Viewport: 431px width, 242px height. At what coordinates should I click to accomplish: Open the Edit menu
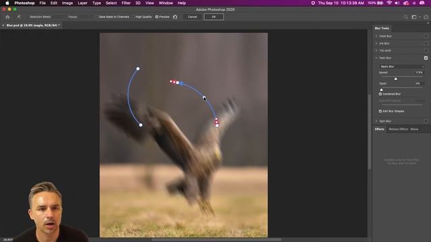click(x=54, y=3)
